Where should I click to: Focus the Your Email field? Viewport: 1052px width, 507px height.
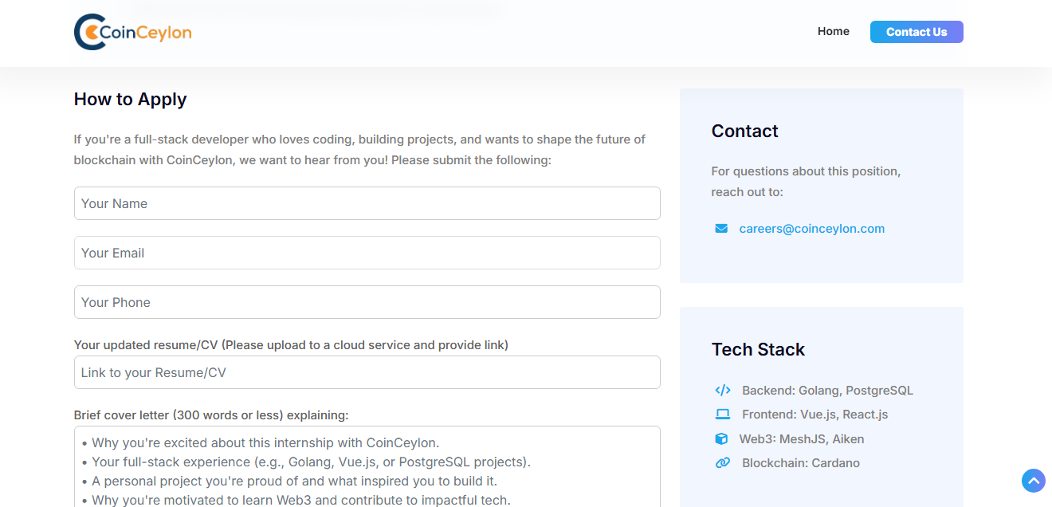(x=367, y=253)
